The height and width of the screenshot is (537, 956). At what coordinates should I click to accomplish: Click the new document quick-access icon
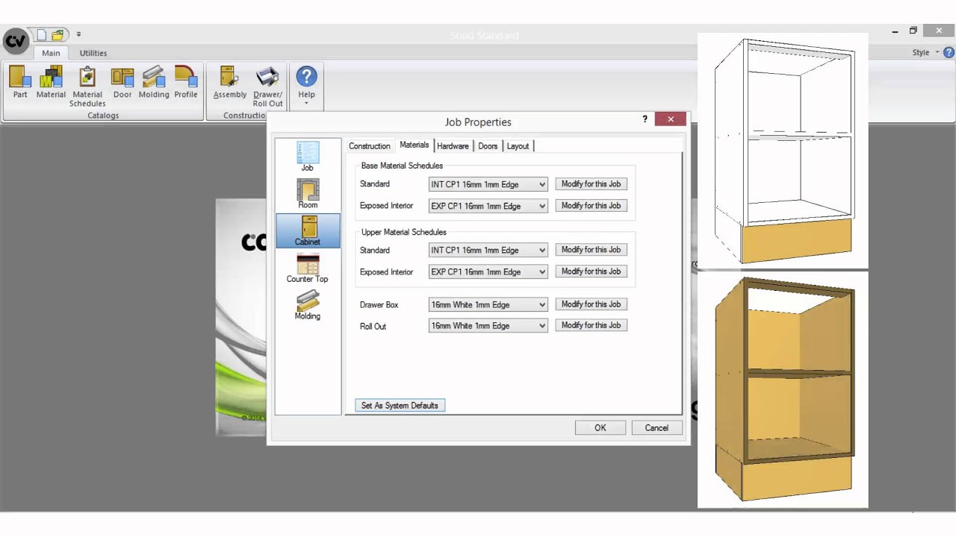point(42,34)
